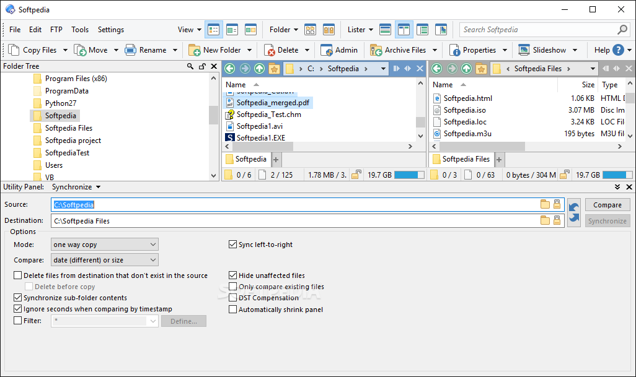Screen dimensions: 636x377
Task: Click the third View mode icon
Action: click(x=250, y=30)
